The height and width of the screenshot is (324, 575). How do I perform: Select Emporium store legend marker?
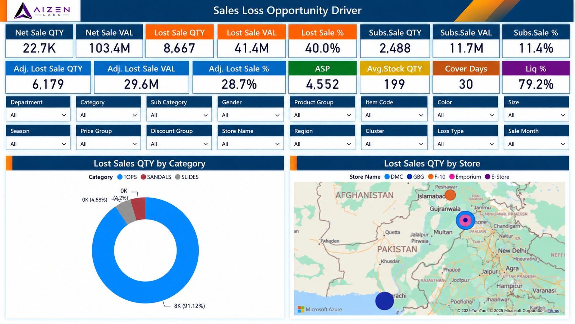(452, 177)
